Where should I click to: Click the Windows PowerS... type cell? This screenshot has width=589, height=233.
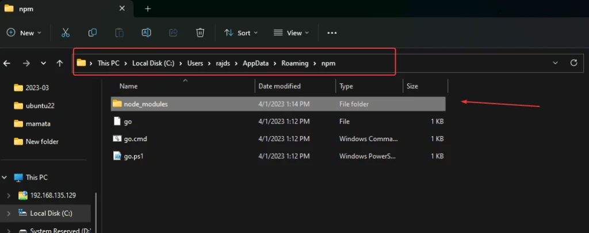click(368, 156)
